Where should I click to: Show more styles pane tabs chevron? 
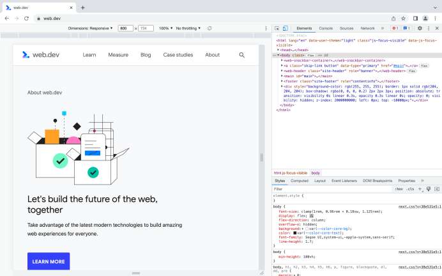[422, 181]
